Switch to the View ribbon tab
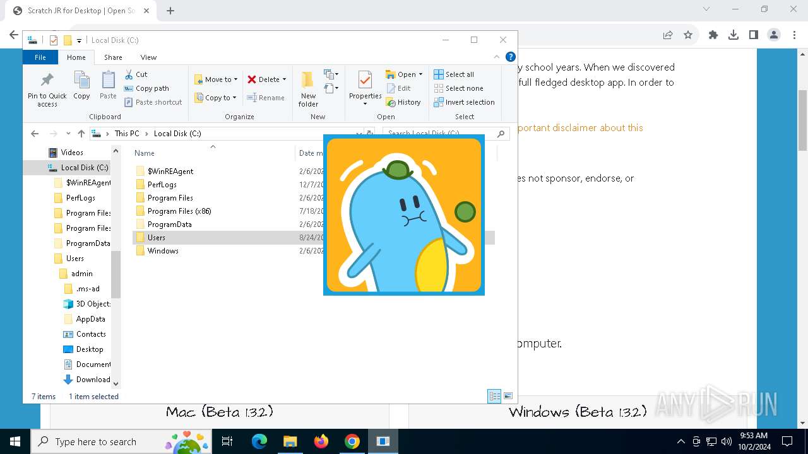 click(148, 57)
